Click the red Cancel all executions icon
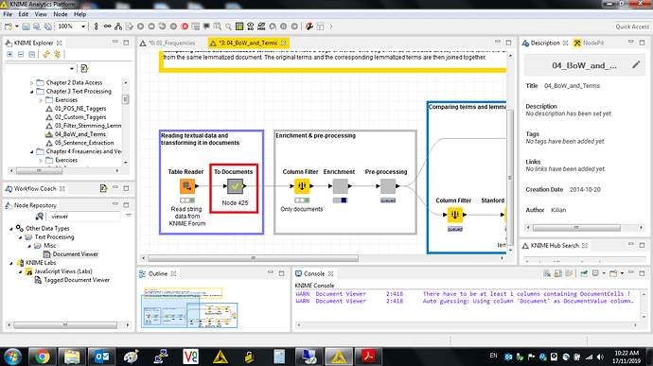 pos(185,26)
